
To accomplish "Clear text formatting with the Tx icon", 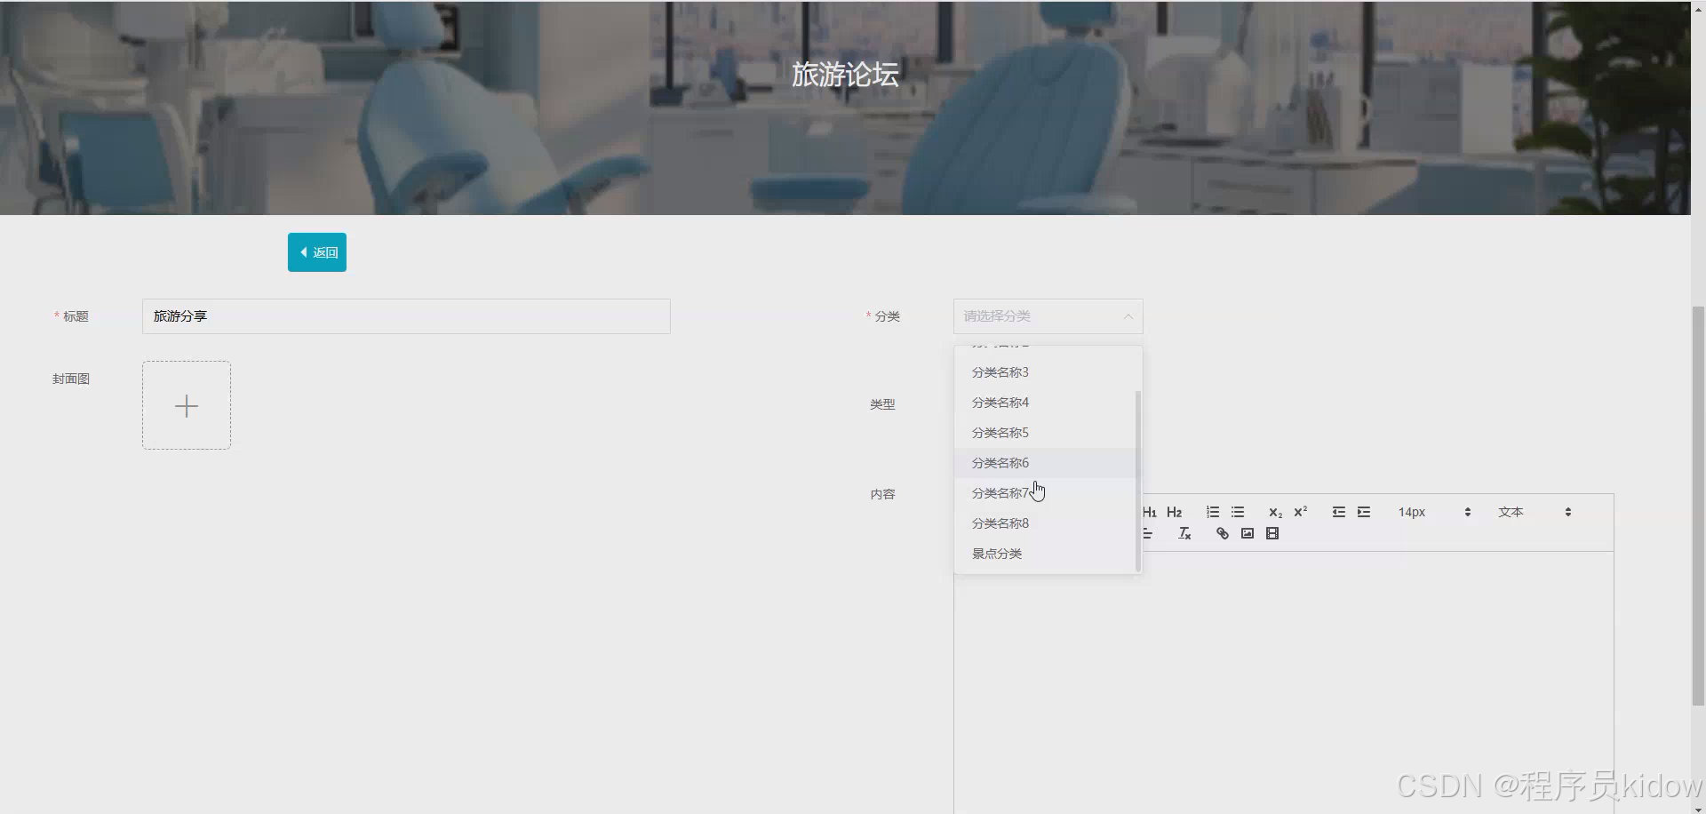I will tap(1184, 533).
